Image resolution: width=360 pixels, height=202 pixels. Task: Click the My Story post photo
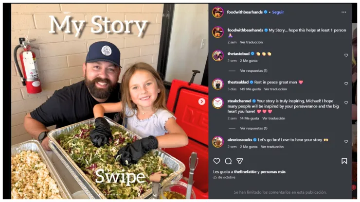(x=110, y=101)
